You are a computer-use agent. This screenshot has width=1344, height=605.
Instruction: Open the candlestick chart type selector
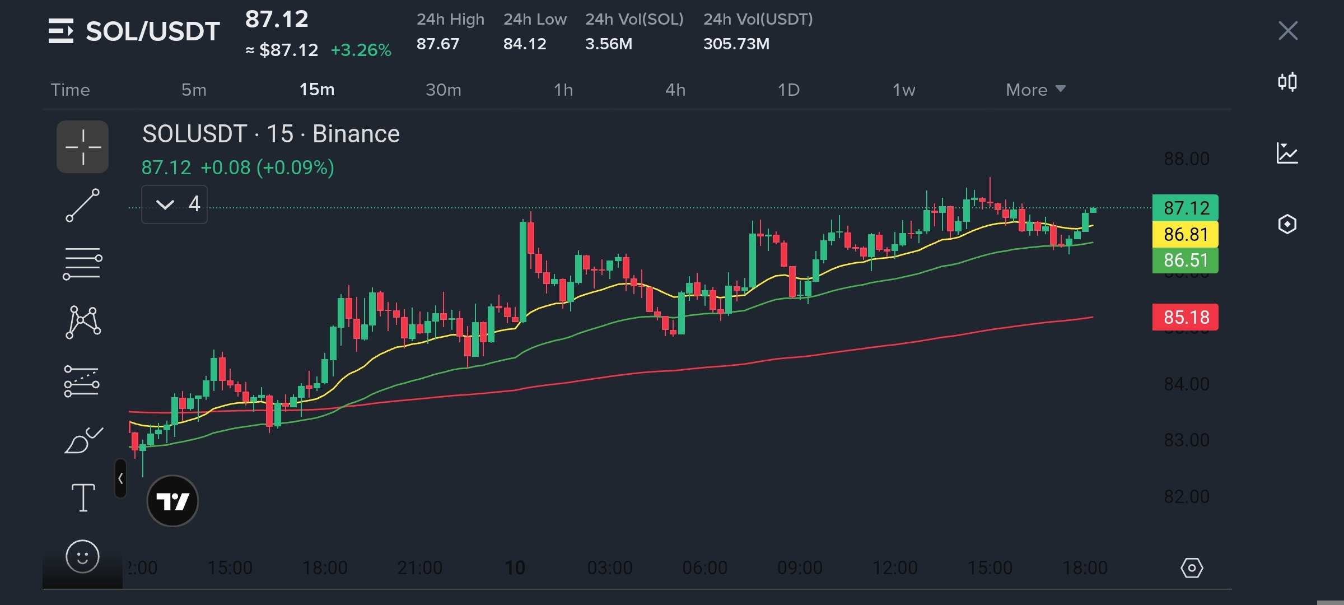[1287, 82]
